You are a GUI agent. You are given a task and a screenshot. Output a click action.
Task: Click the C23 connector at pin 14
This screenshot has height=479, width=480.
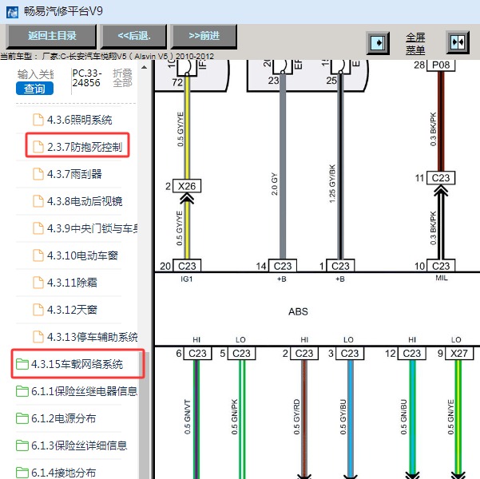tap(283, 266)
